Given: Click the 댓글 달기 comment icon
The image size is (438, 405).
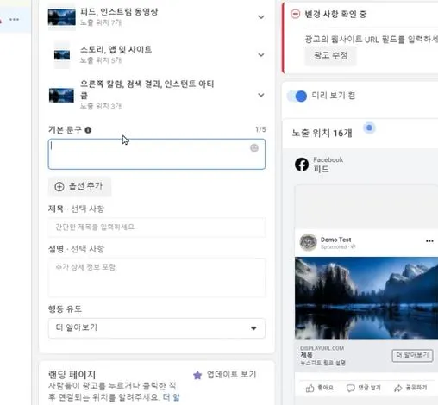Looking at the screenshot, I should pyautogui.click(x=351, y=389).
